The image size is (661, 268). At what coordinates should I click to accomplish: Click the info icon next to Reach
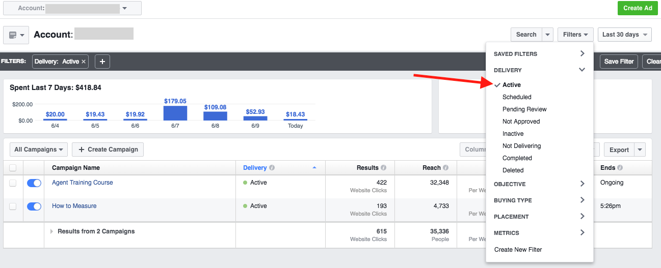coord(446,168)
